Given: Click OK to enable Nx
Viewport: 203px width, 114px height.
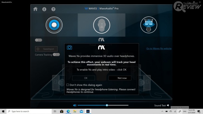Looking at the screenshot, I should point(84,78).
